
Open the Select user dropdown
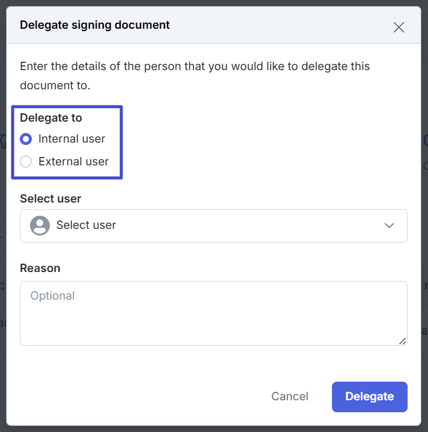coord(213,225)
